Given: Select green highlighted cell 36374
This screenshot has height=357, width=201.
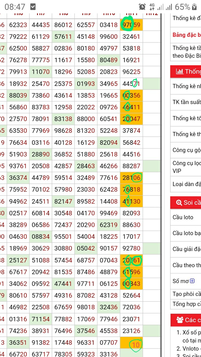Looking at the screenshot, I should [18, 178].
